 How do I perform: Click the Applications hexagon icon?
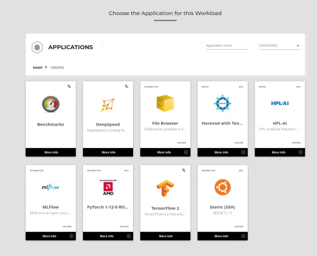tap(37, 47)
